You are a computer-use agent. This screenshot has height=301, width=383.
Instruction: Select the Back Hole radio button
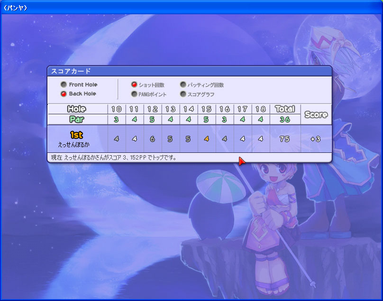pyautogui.click(x=64, y=94)
